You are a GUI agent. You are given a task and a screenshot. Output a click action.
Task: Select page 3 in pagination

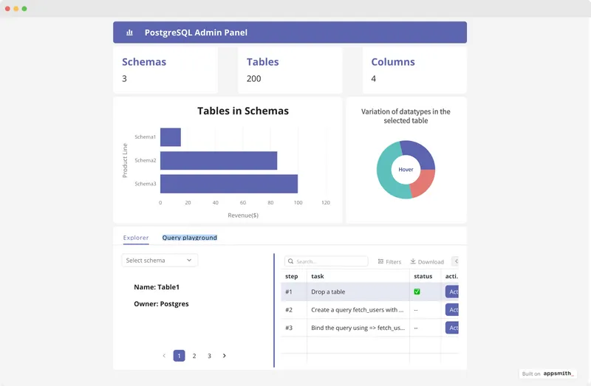pos(210,356)
